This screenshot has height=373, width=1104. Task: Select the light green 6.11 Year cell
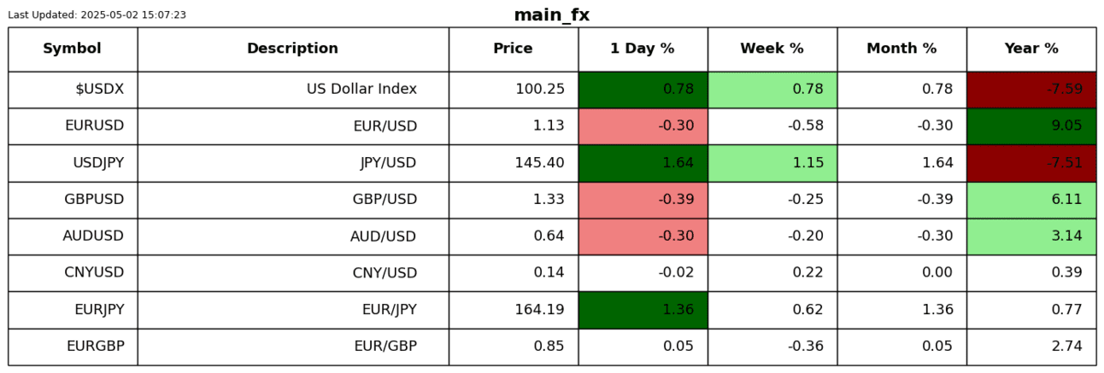click(1031, 200)
